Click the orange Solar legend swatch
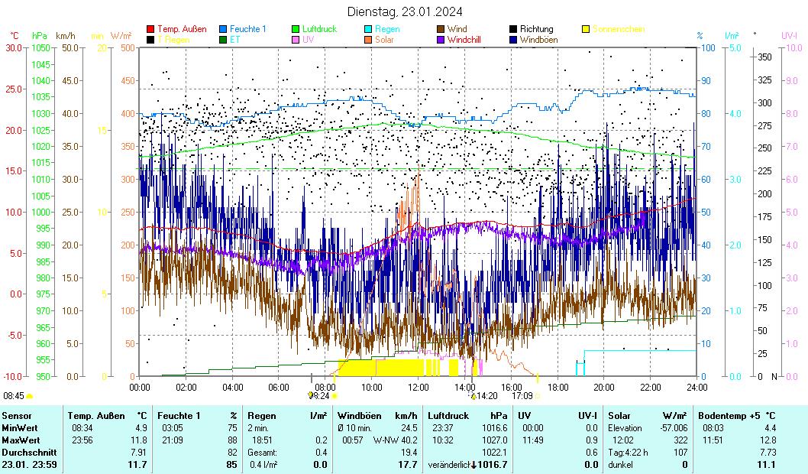Screen dimensions: 808x474 (x=368, y=40)
